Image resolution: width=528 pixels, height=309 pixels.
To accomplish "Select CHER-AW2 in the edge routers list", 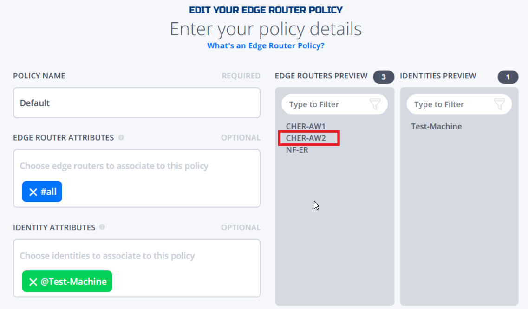I will [306, 138].
